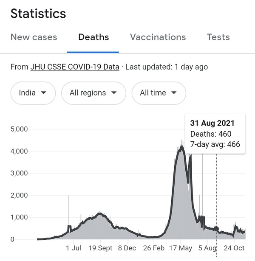Image resolution: width=255 pixels, height=261 pixels.
Task: Click the India dropdown arrow icon
Action: tap(43, 93)
